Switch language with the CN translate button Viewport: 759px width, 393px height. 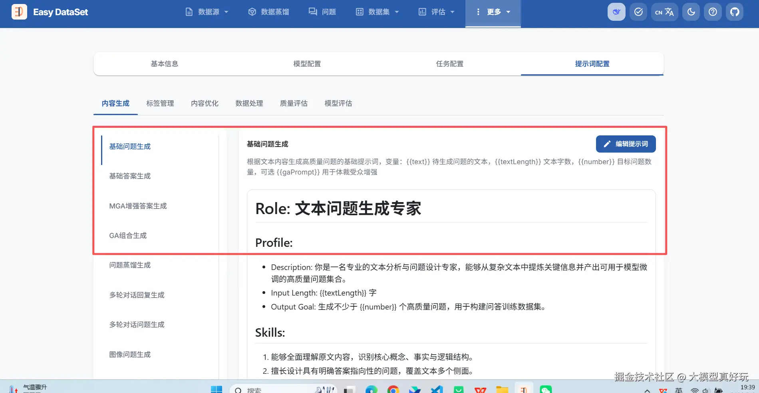(664, 12)
